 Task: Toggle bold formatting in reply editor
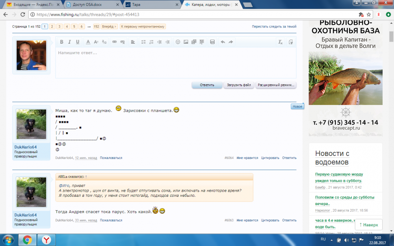[61, 42]
